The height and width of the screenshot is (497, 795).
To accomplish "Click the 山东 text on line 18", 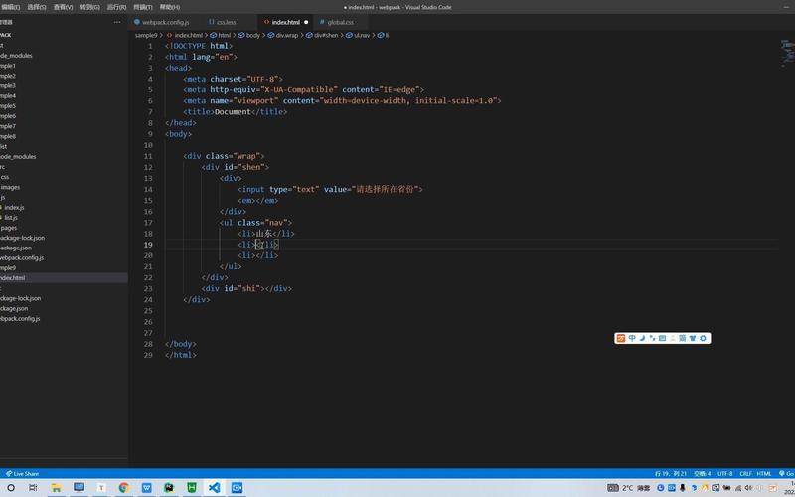I will click(x=264, y=234).
